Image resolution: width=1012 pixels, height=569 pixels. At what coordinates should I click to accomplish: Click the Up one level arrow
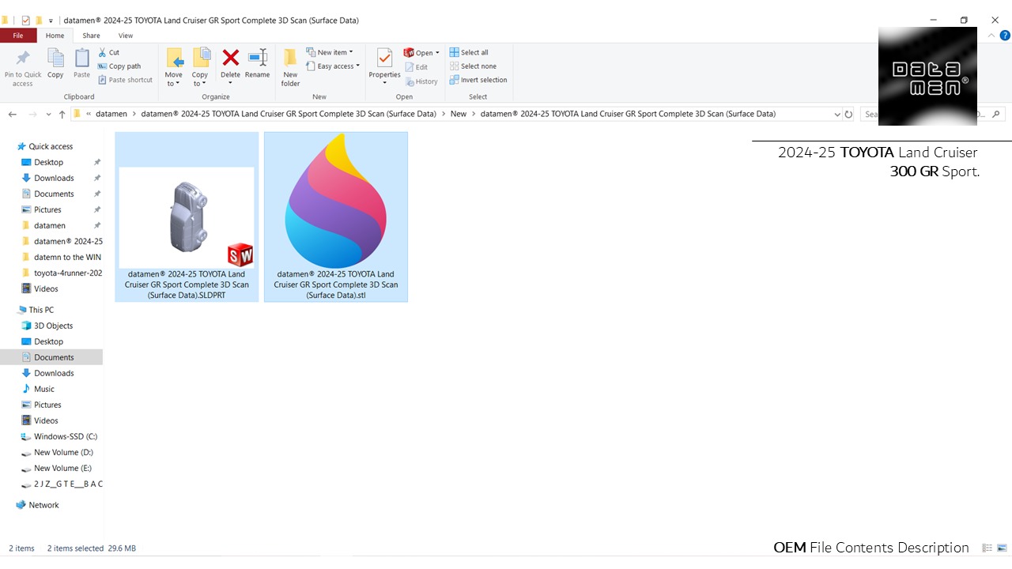coord(62,114)
